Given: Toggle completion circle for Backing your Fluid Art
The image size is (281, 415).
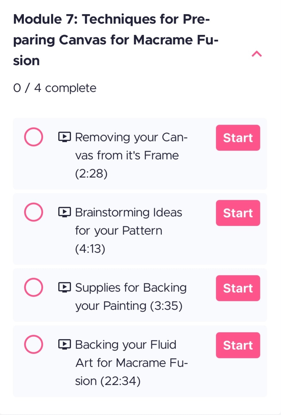Looking at the screenshot, I should pyautogui.click(x=34, y=344).
